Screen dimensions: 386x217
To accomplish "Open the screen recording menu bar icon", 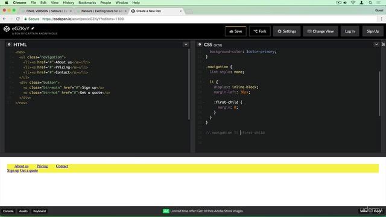I will [339, 2].
